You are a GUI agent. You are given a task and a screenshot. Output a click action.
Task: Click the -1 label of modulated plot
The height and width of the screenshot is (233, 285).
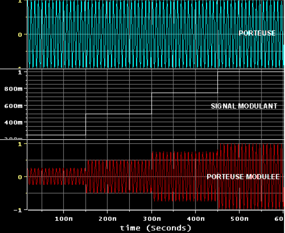tap(18, 210)
